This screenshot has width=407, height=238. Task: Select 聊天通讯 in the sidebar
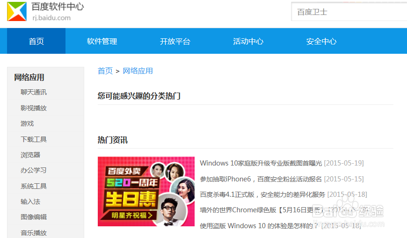click(x=34, y=92)
